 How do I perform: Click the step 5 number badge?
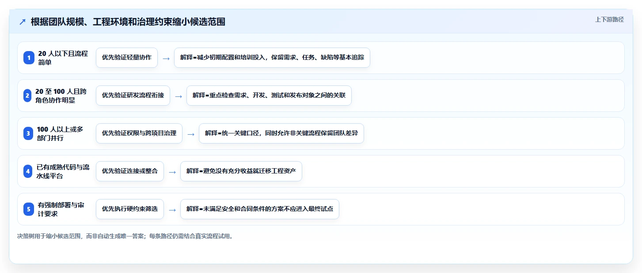(29, 209)
